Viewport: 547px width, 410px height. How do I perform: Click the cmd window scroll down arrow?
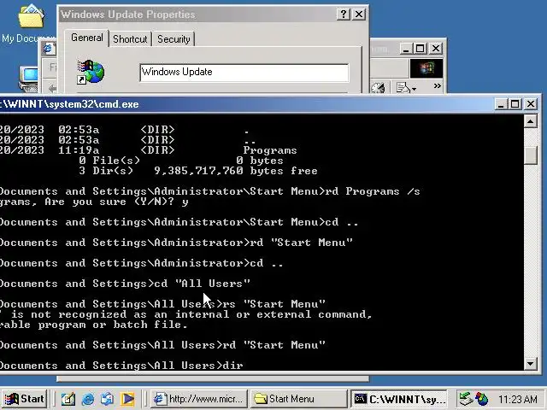(x=531, y=364)
